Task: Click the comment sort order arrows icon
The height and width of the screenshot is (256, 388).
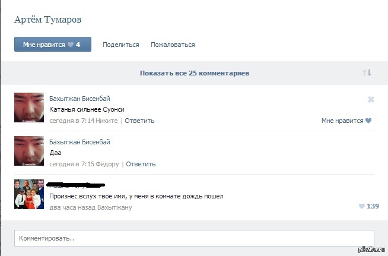Action: tap(367, 73)
